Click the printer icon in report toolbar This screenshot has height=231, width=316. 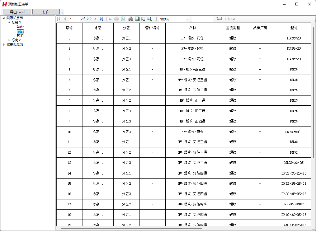(x=131, y=19)
